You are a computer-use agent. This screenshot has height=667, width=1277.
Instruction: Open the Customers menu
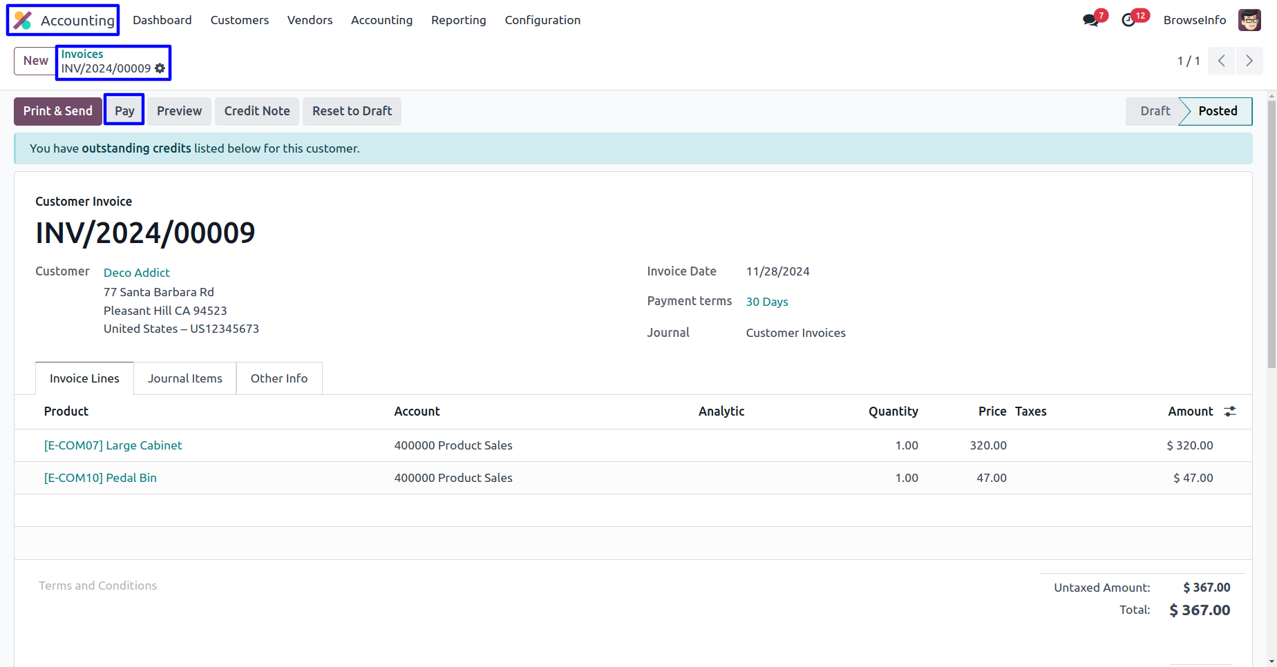coord(239,20)
